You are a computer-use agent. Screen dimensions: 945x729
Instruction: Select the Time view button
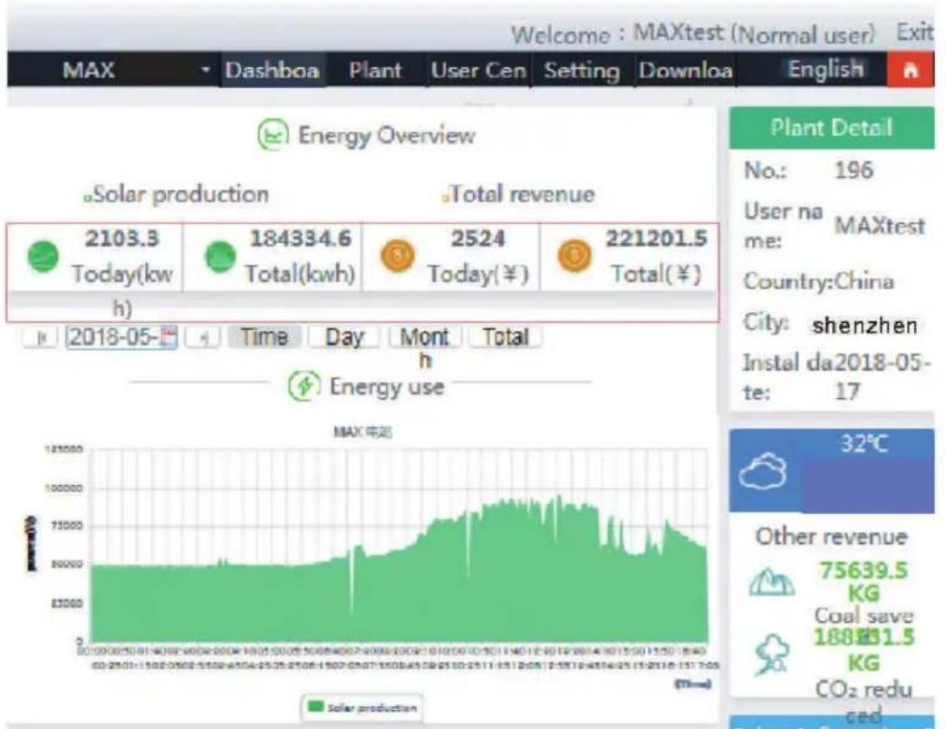point(264,336)
